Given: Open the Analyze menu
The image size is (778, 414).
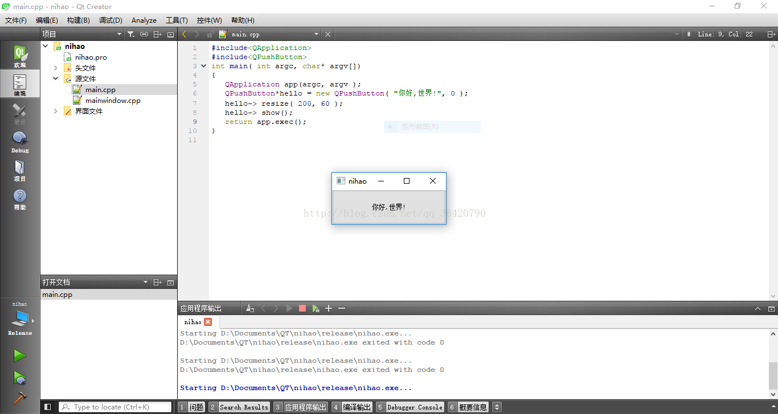Looking at the screenshot, I should tap(144, 20).
